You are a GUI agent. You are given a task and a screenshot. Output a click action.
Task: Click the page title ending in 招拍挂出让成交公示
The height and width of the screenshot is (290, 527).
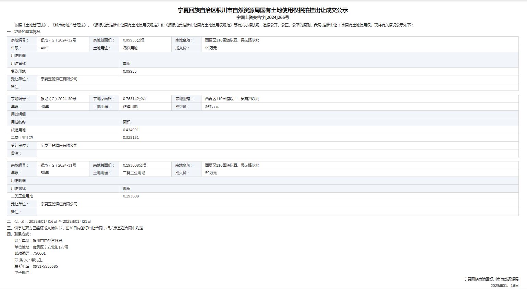point(263,10)
